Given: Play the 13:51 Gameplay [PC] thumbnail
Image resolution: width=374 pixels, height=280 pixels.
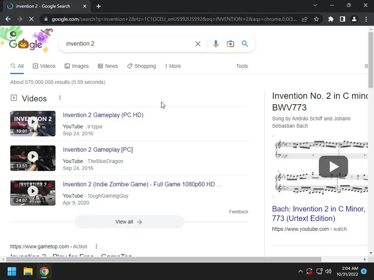Looking at the screenshot, I should [33, 158].
